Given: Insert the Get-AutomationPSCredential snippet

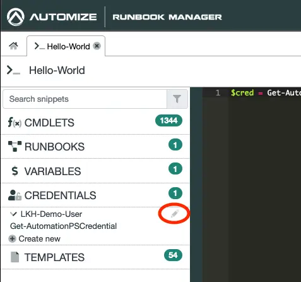Looking at the screenshot, I should (63, 226).
